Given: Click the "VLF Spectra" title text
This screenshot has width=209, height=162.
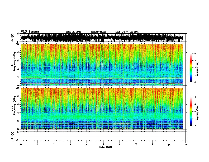Looking at the screenshot, I should pyautogui.click(x=30, y=32).
